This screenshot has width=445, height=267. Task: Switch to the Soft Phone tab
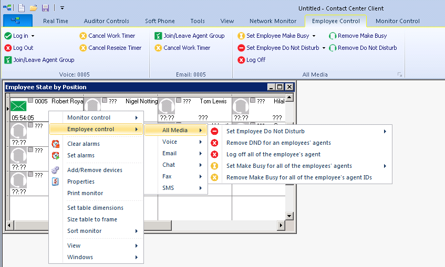pyautogui.click(x=160, y=21)
